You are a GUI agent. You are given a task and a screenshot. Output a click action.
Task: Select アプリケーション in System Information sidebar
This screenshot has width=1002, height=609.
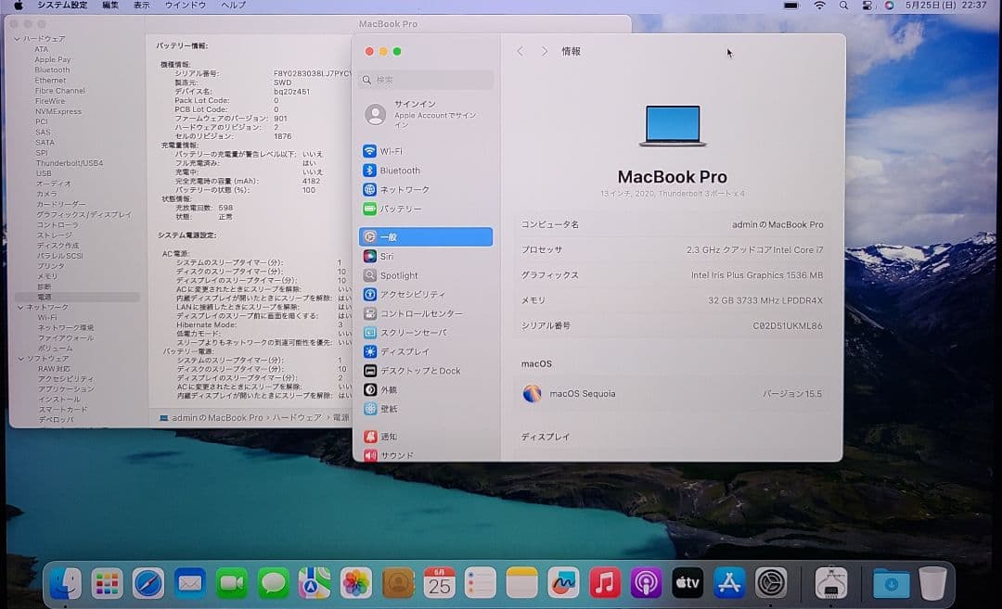(x=66, y=389)
